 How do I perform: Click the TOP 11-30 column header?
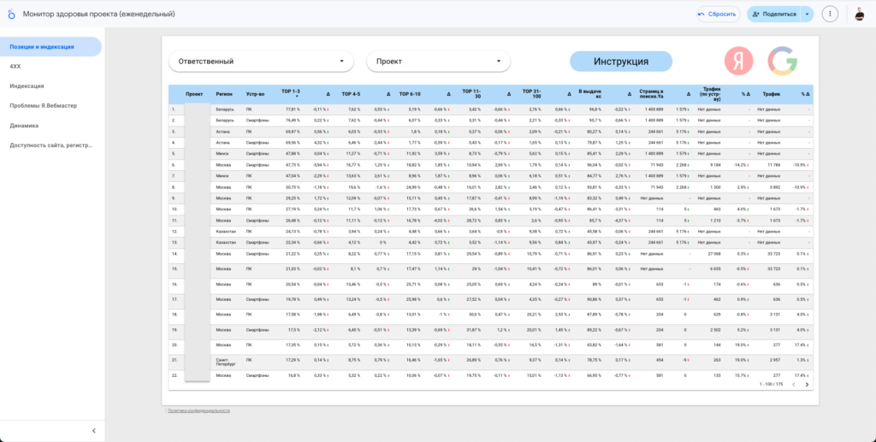(x=471, y=92)
